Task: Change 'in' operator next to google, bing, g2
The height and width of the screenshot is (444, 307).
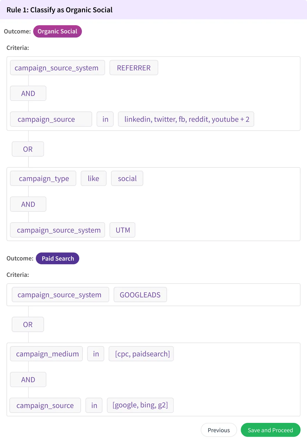Action: click(94, 405)
